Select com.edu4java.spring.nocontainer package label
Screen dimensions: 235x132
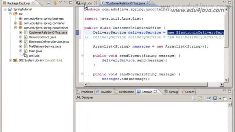point(46,28)
